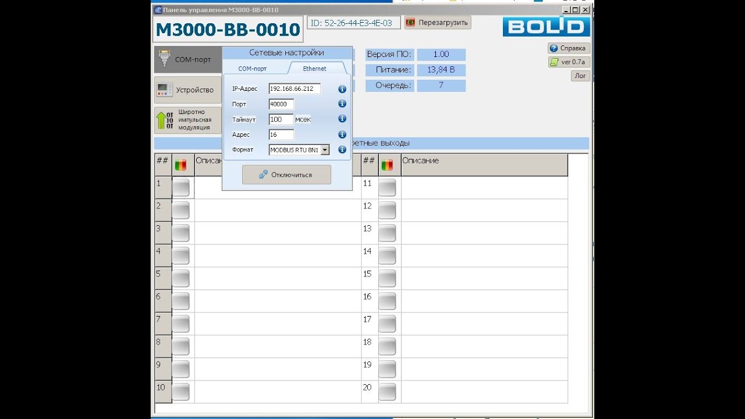Toggle discrete output 3
This screenshot has height=419, width=745.
181,233
